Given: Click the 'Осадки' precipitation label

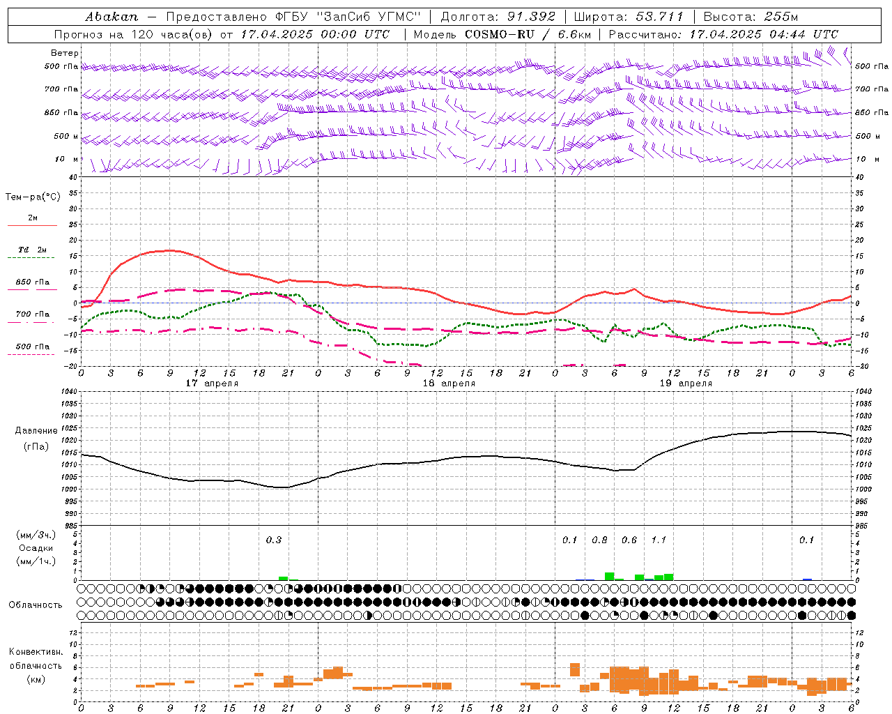Looking at the screenshot, I should tap(36, 548).
